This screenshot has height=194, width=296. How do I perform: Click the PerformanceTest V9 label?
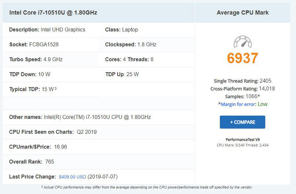(243, 140)
